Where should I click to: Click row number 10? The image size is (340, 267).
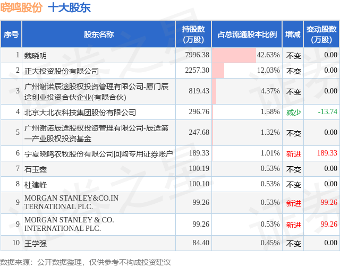tap(16, 243)
